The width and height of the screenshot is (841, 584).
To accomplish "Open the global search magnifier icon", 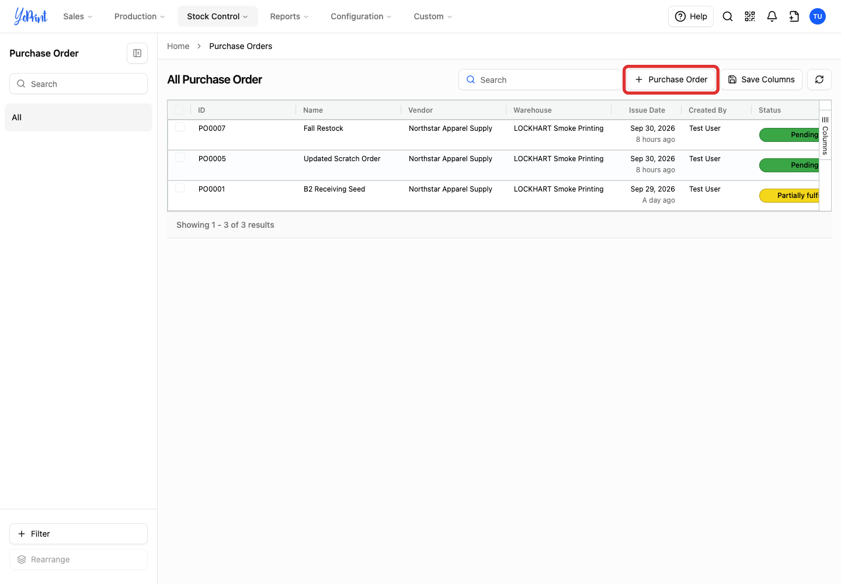I will (x=728, y=16).
